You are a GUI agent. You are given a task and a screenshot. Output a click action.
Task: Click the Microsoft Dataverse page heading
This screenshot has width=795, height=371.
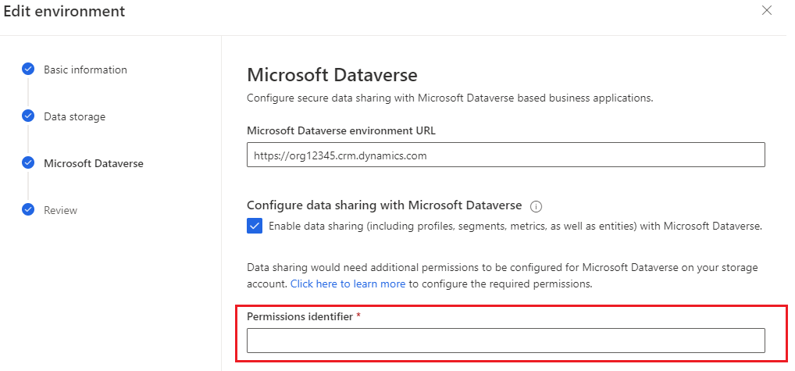332,75
